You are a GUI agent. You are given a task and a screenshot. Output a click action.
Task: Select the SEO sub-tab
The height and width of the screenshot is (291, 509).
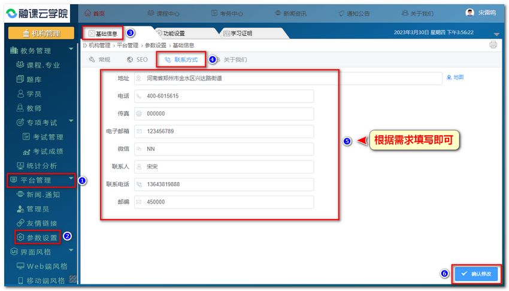(137, 60)
